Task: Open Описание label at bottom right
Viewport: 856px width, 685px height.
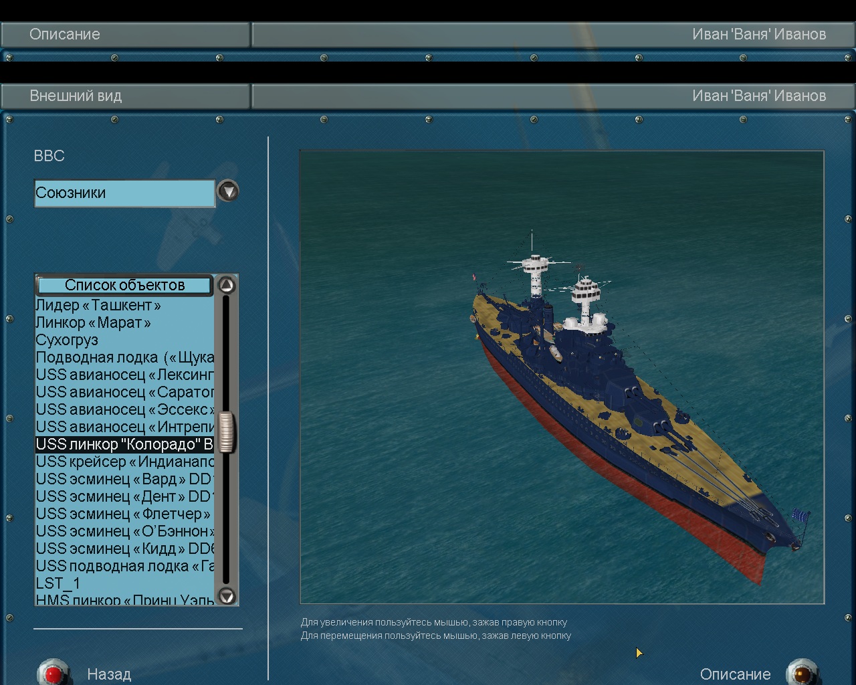Action: click(x=735, y=674)
